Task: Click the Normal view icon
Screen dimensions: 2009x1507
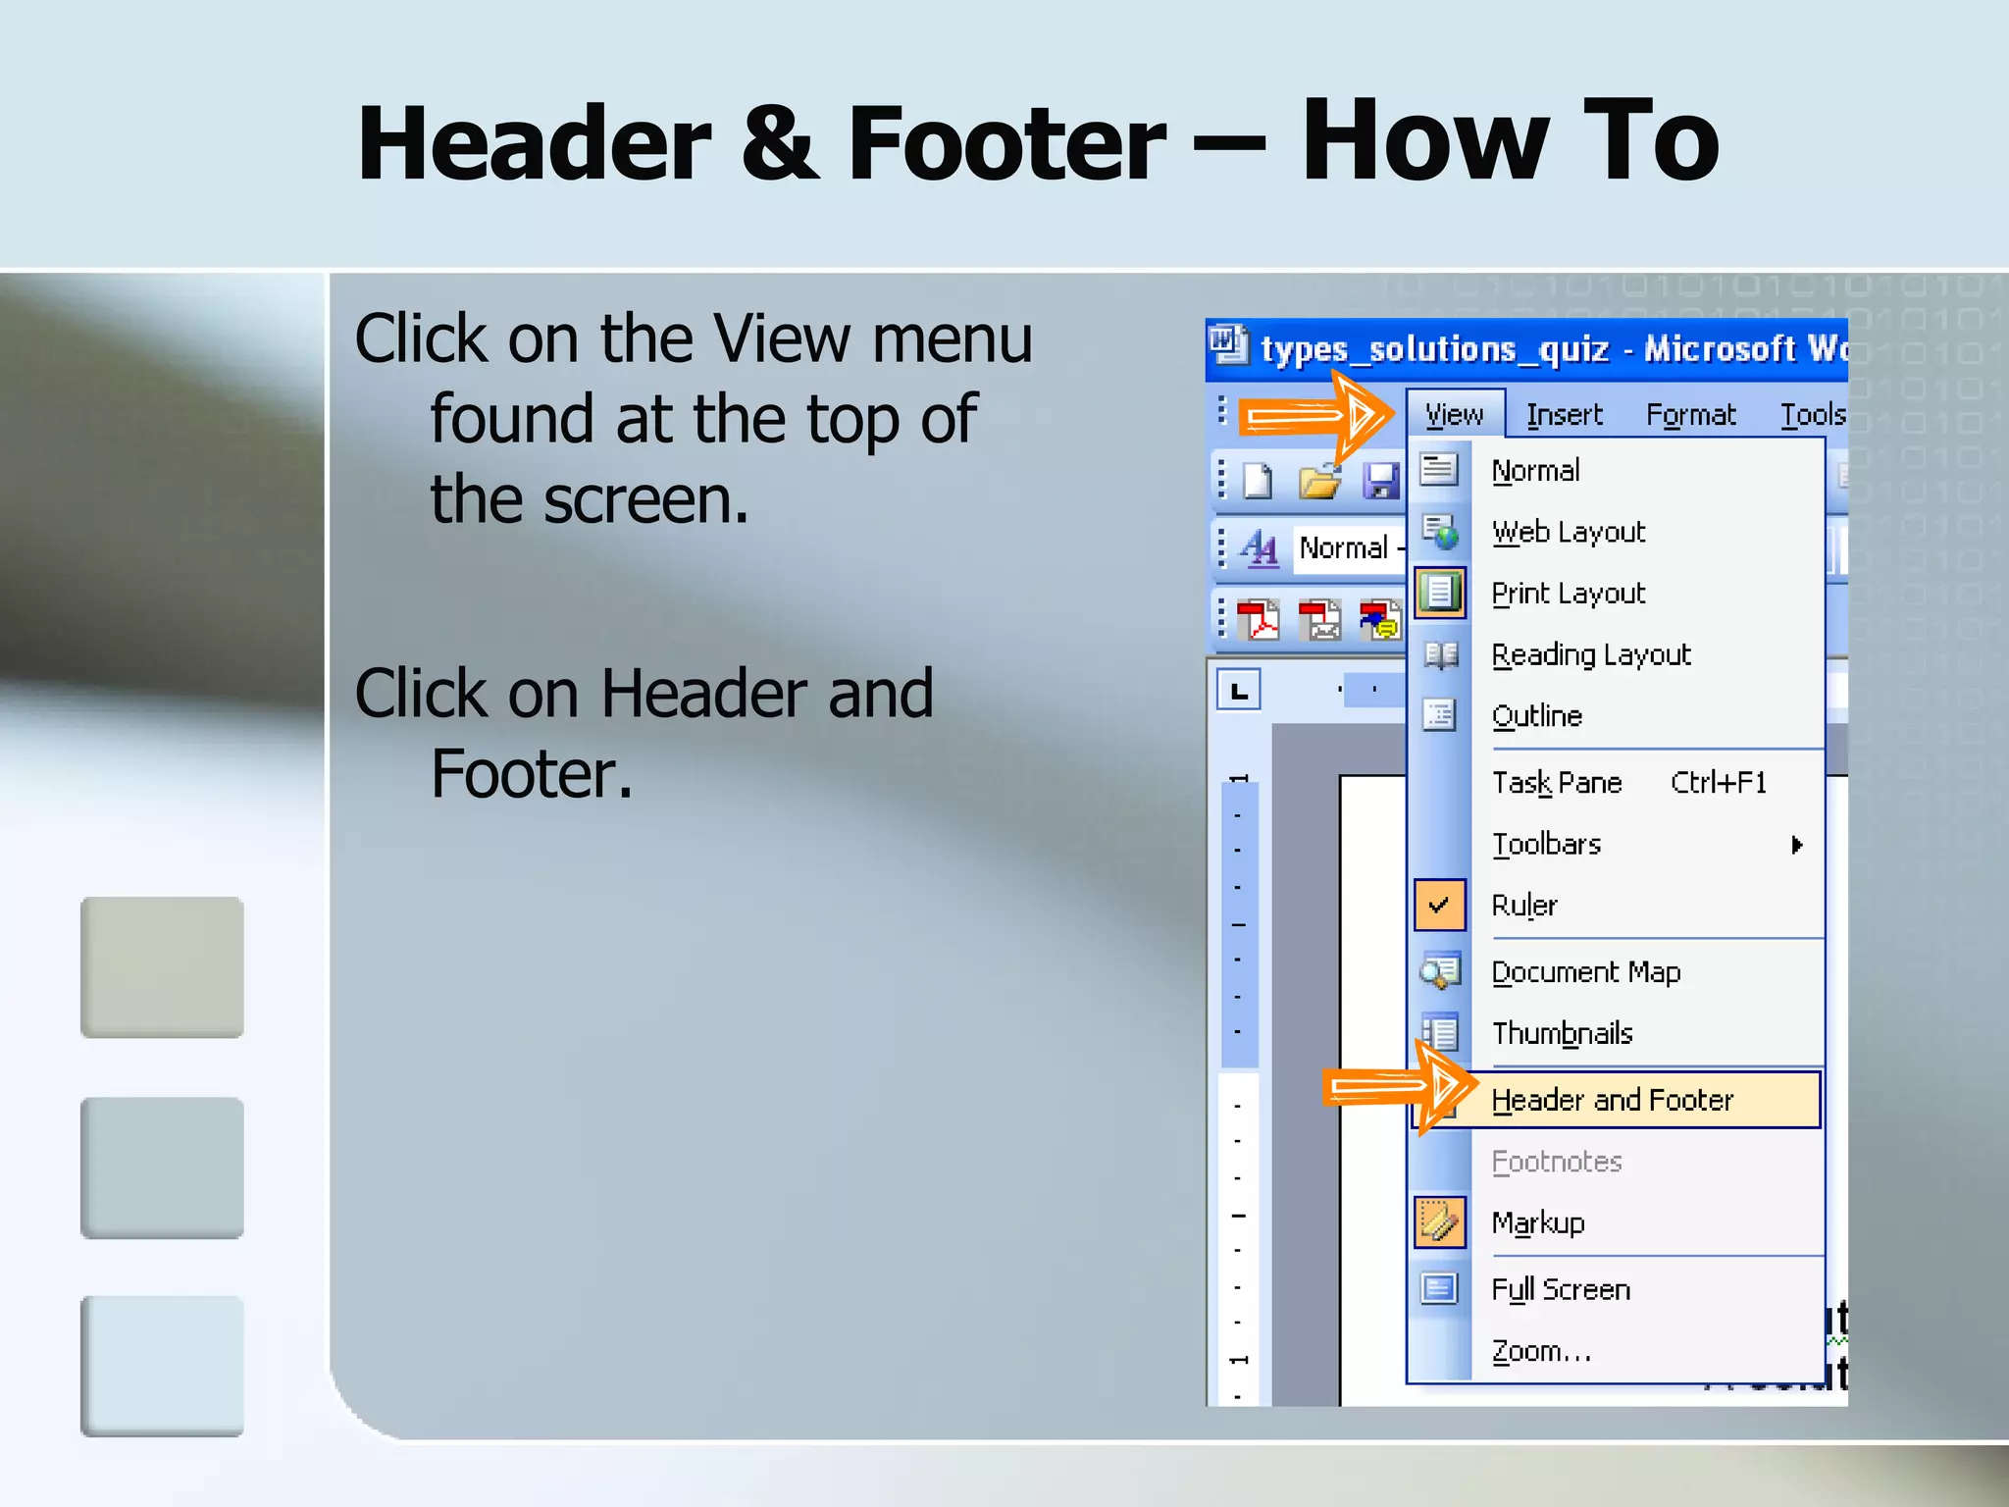Action: point(1439,470)
